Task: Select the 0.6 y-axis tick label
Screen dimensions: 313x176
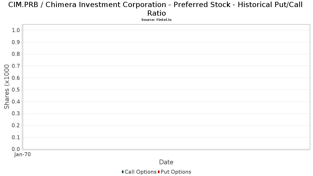Action: tap(16, 78)
